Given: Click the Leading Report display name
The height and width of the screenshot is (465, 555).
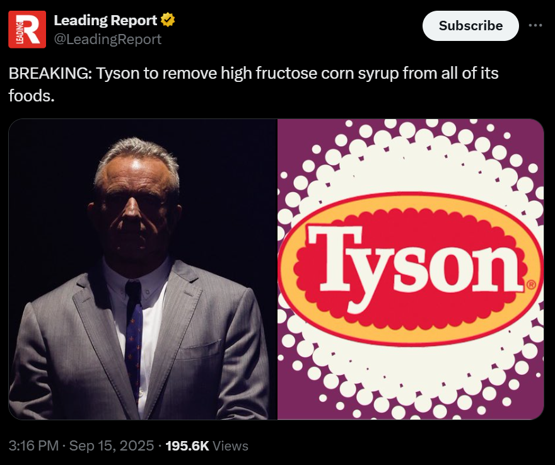Looking at the screenshot, I should 105,21.
